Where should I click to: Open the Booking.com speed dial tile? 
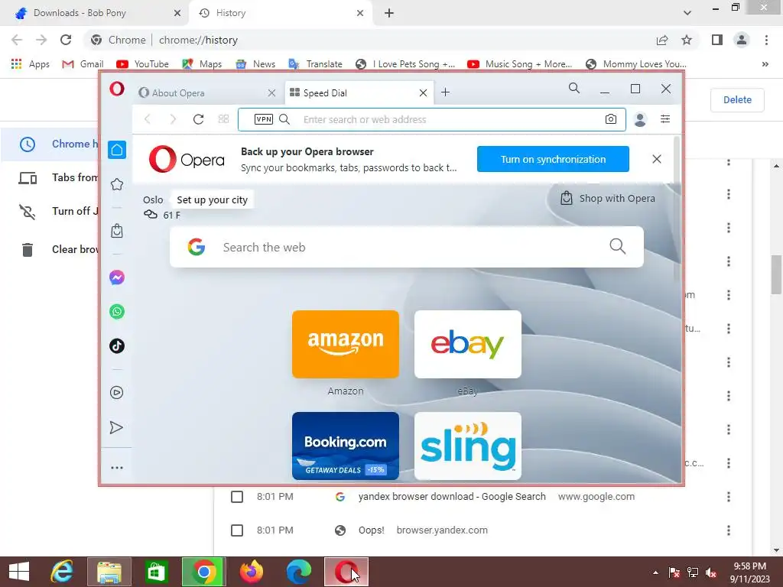click(346, 446)
